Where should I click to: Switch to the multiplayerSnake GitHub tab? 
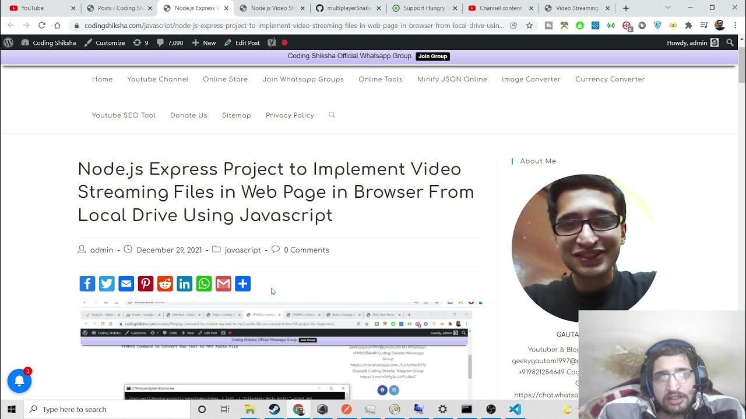[x=349, y=8]
